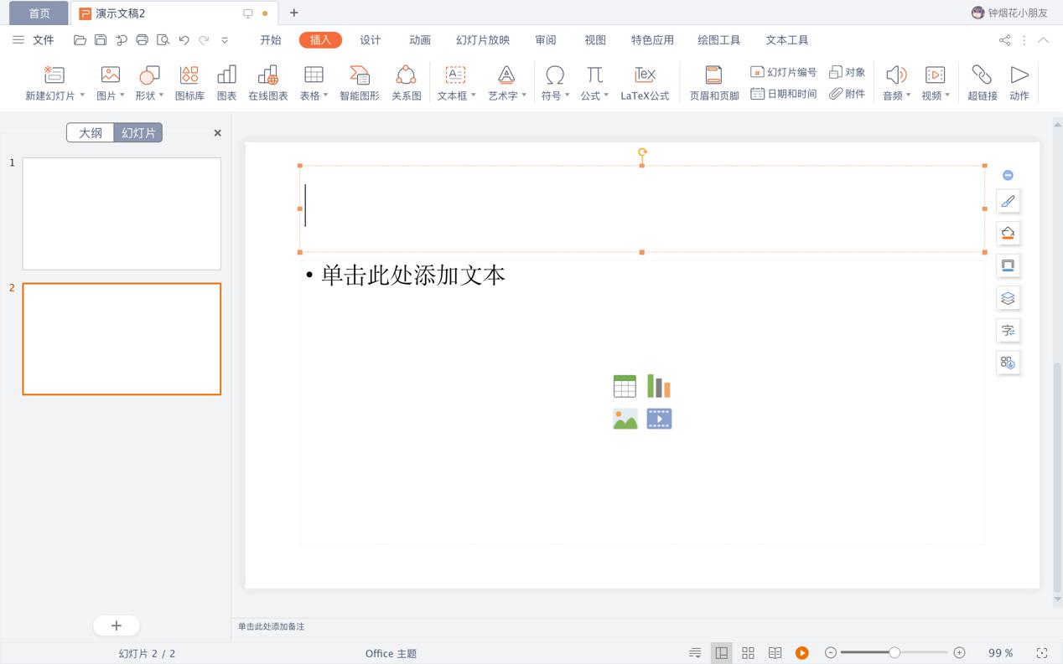The width and height of the screenshot is (1063, 664).
Task: Switch to the 设计 ribbon tab
Action: pos(370,39)
